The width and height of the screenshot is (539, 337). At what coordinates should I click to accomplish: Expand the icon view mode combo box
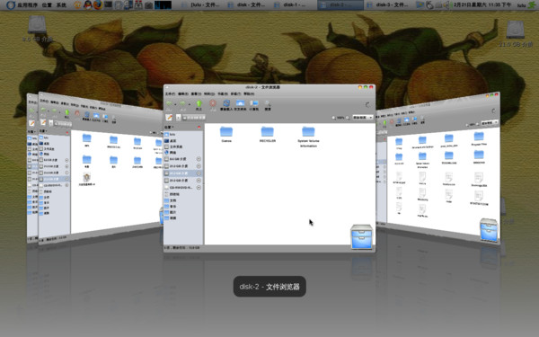(x=363, y=118)
